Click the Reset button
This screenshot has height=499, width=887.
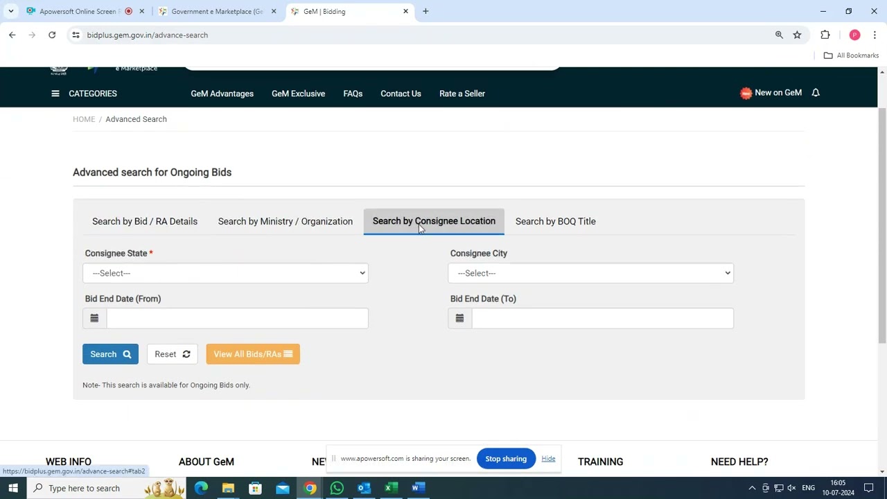(173, 354)
